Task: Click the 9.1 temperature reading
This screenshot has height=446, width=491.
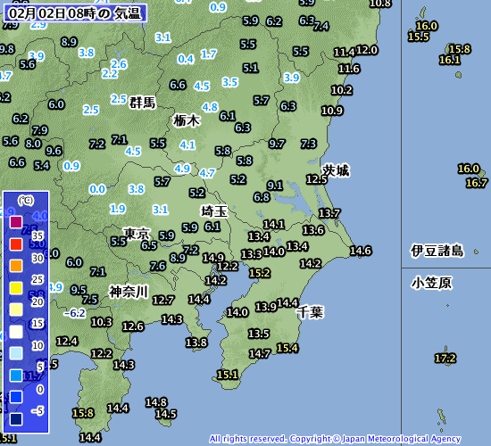Action: (275, 186)
